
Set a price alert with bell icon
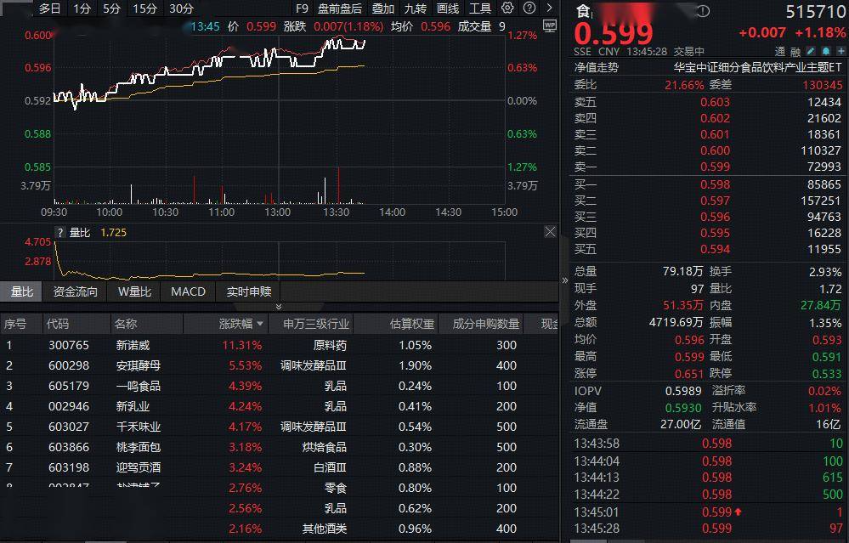click(x=825, y=52)
